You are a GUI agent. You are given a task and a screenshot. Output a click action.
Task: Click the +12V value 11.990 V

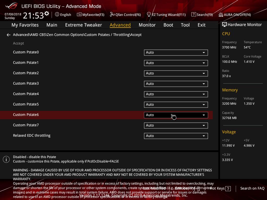[x=228, y=146]
